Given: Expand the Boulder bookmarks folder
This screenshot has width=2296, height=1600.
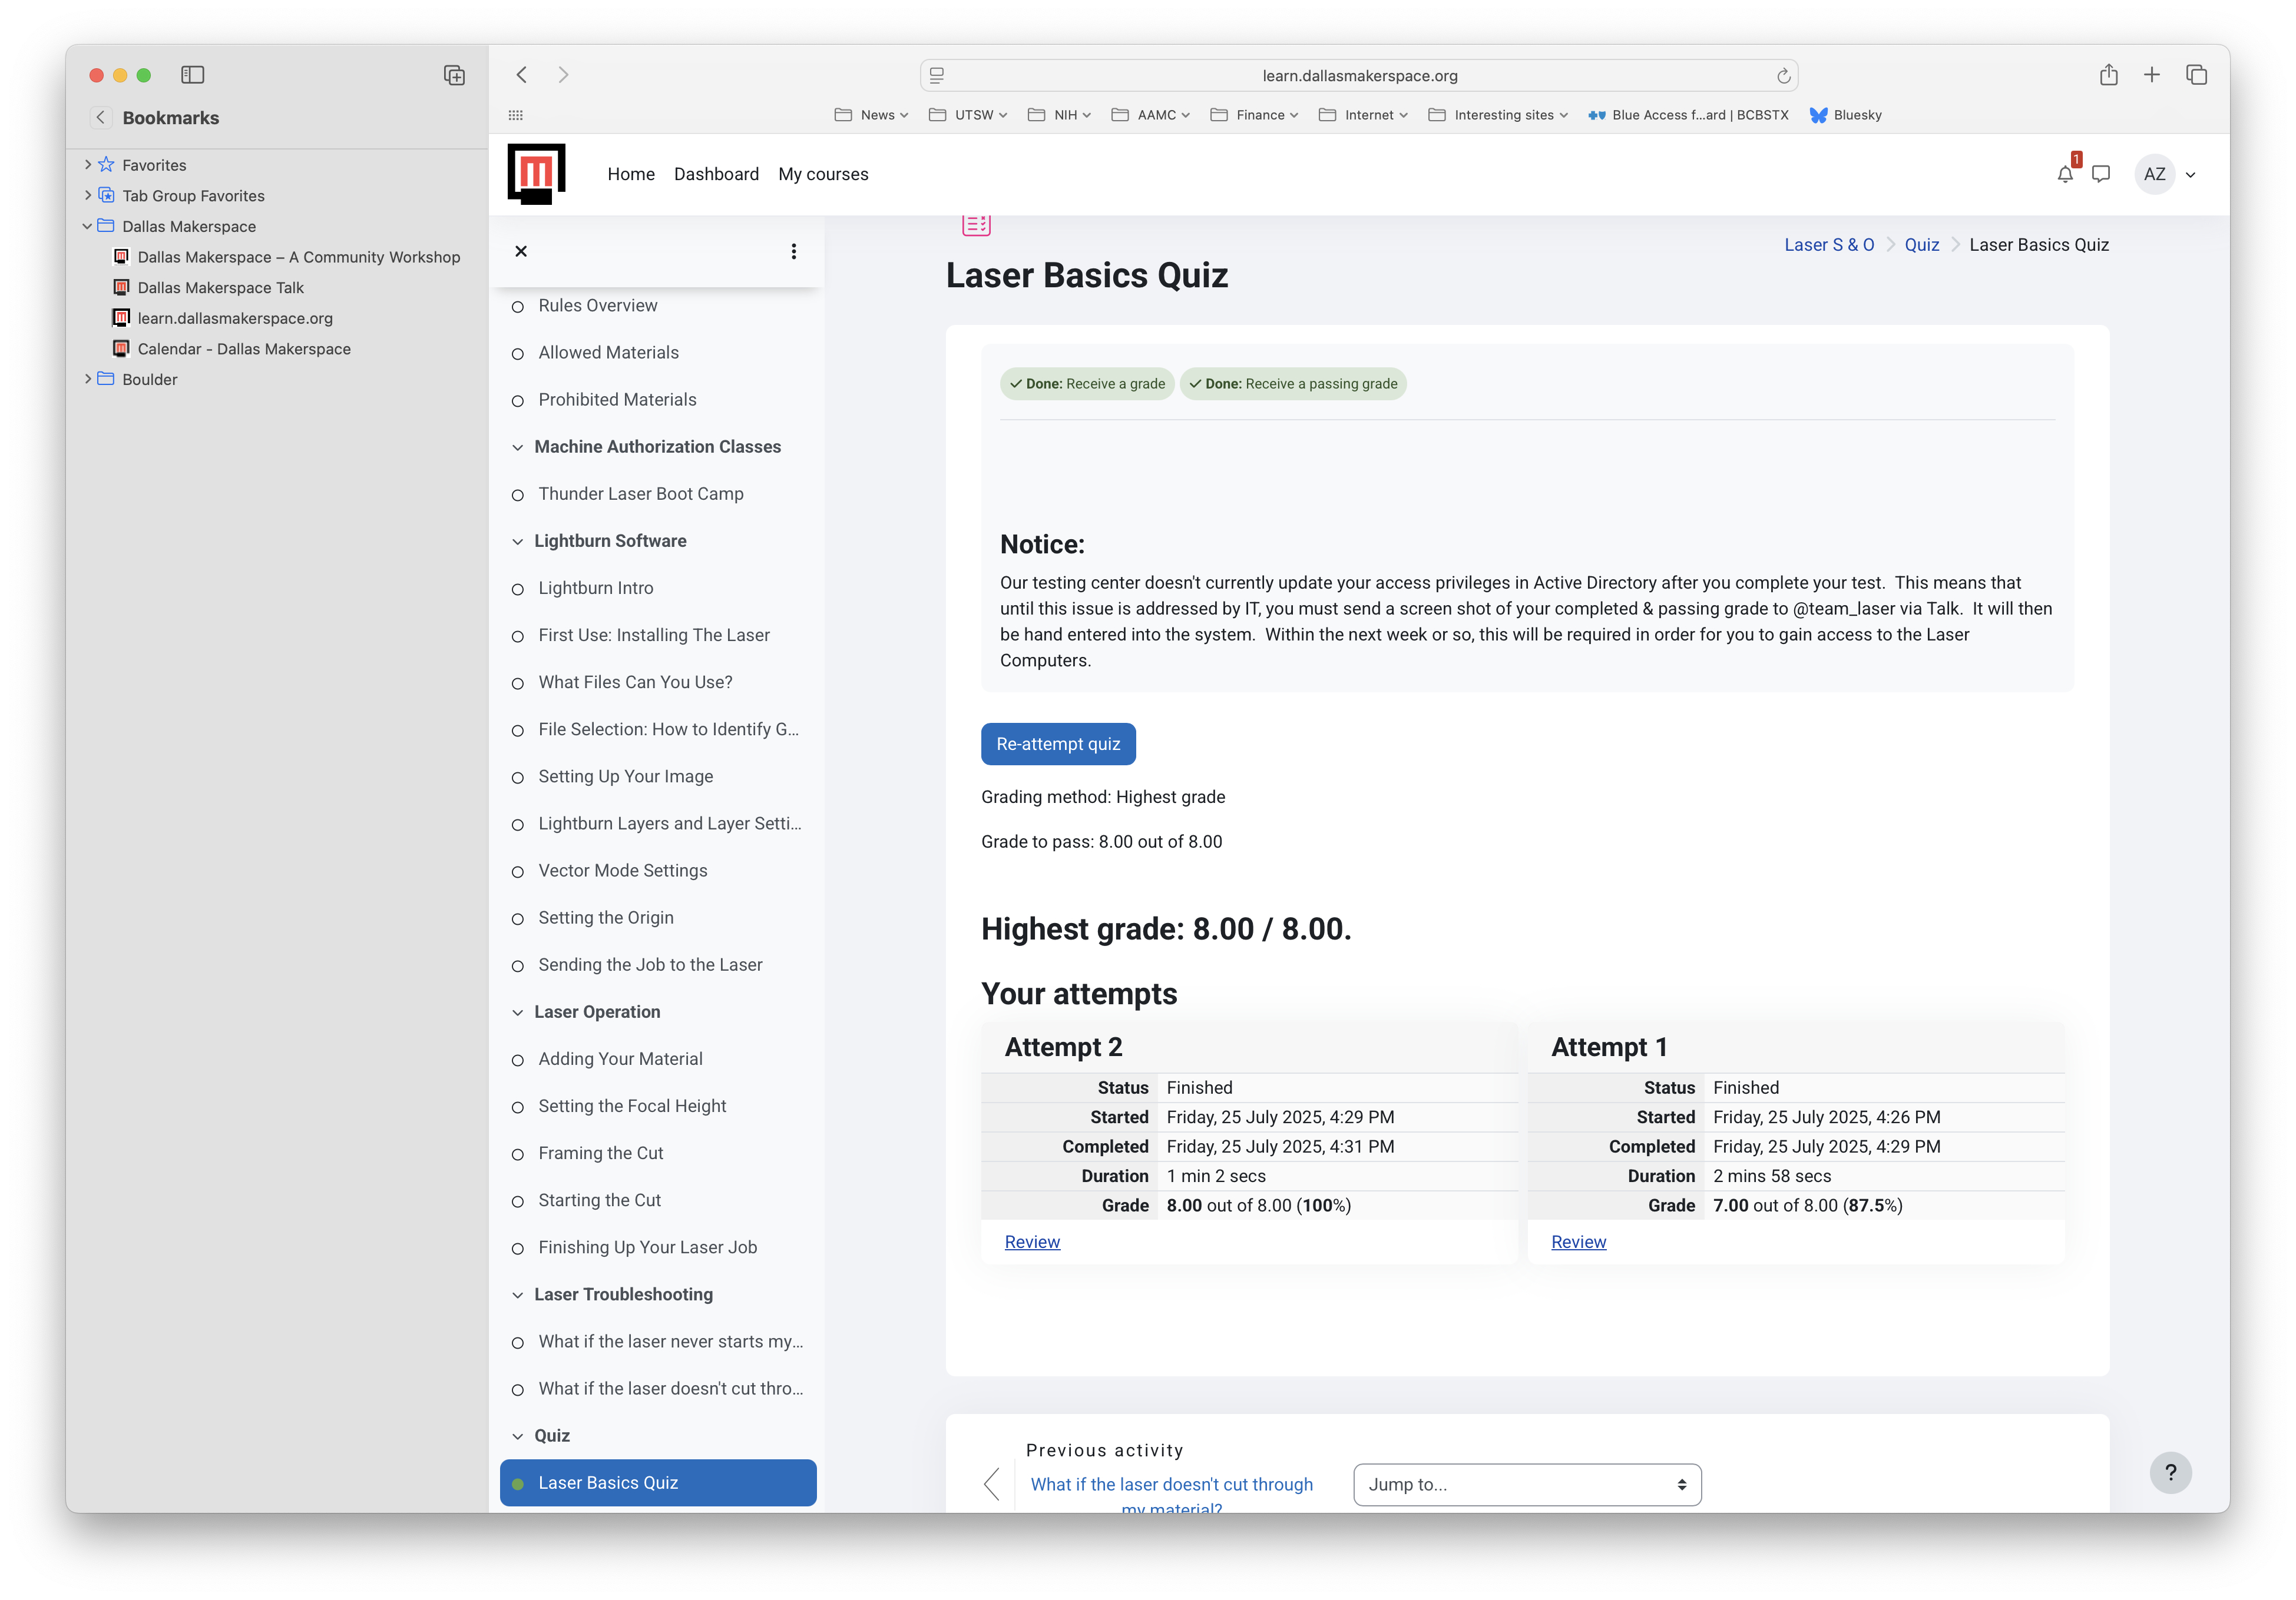Looking at the screenshot, I should (88, 379).
